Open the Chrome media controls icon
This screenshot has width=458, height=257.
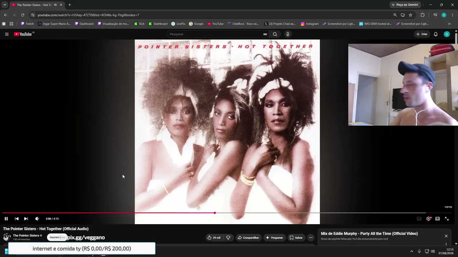tap(435, 15)
